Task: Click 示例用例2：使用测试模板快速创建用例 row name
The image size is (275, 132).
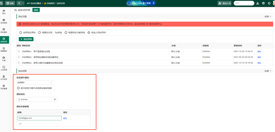Action: click(40, 57)
